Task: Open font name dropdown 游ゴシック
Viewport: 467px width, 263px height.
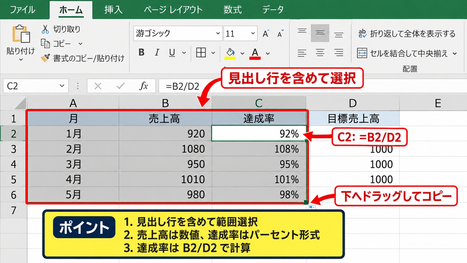Action: [x=218, y=33]
